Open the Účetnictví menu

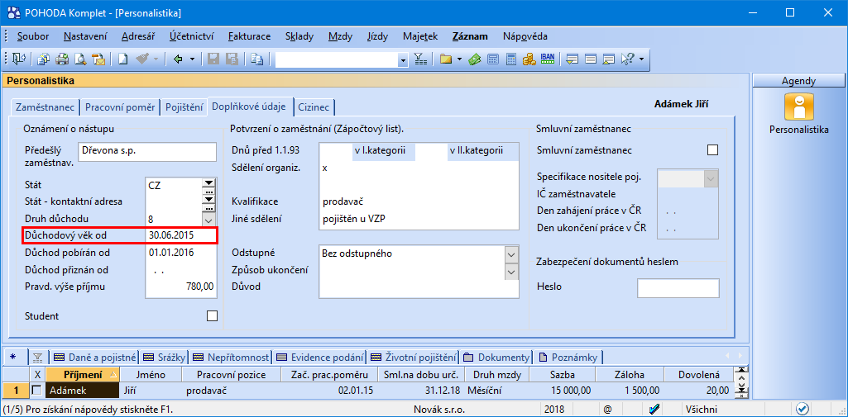pos(191,36)
